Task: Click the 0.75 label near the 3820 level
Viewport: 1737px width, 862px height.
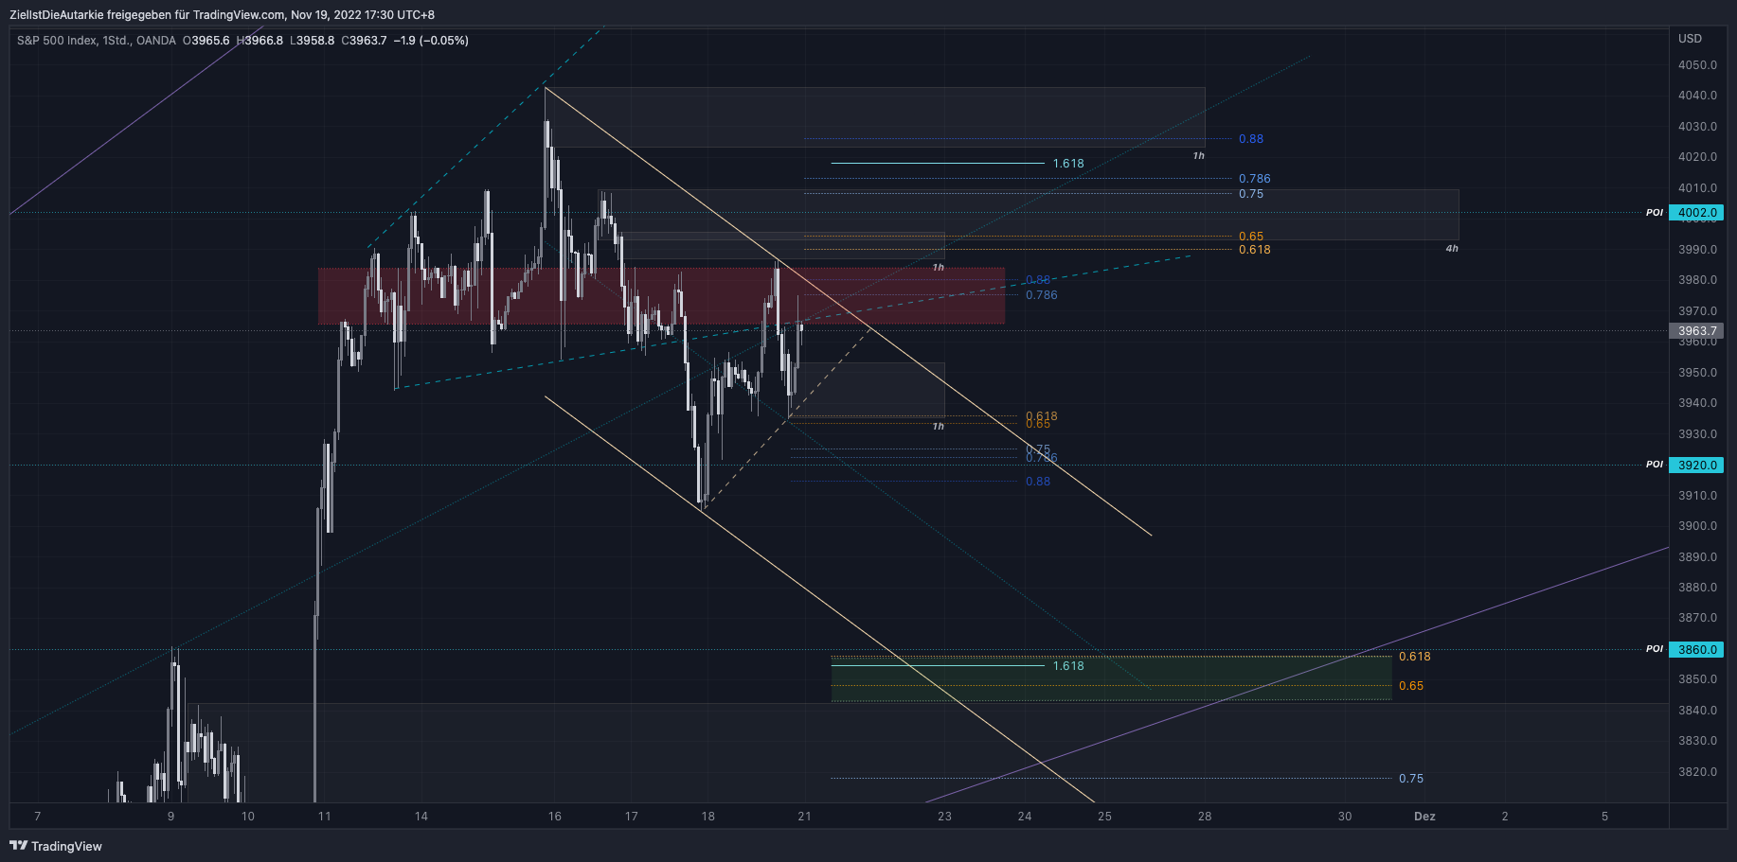Action: point(1411,779)
